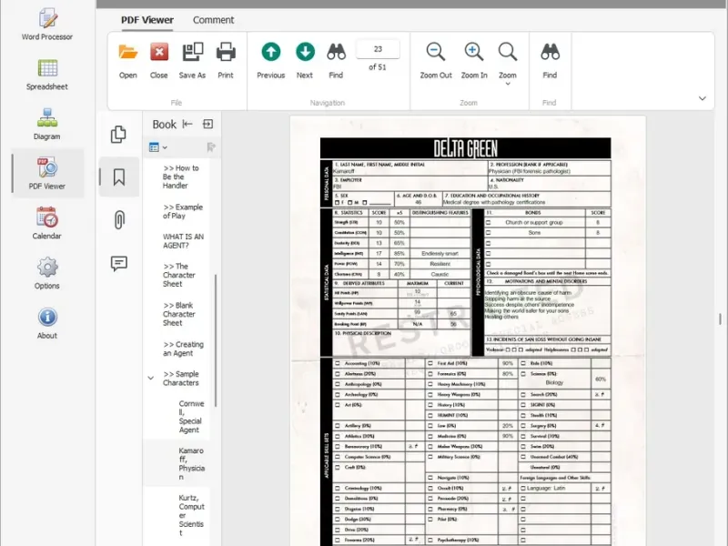Click the bookmarks panel scrollbar
The height and width of the screenshot is (546, 728).
pyautogui.click(x=216, y=340)
